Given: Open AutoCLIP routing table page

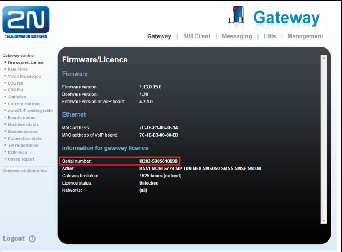Looking at the screenshot, I should [30, 111].
